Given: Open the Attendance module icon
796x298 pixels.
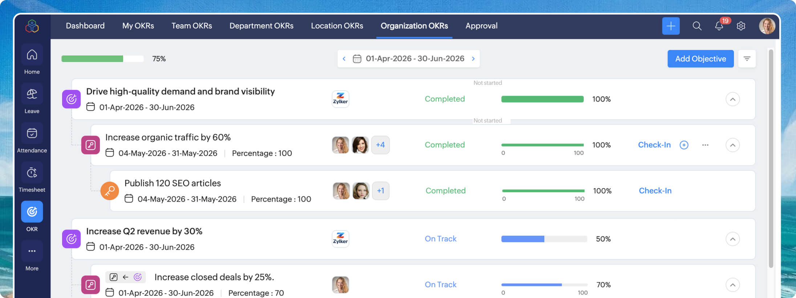Looking at the screenshot, I should [x=32, y=133].
